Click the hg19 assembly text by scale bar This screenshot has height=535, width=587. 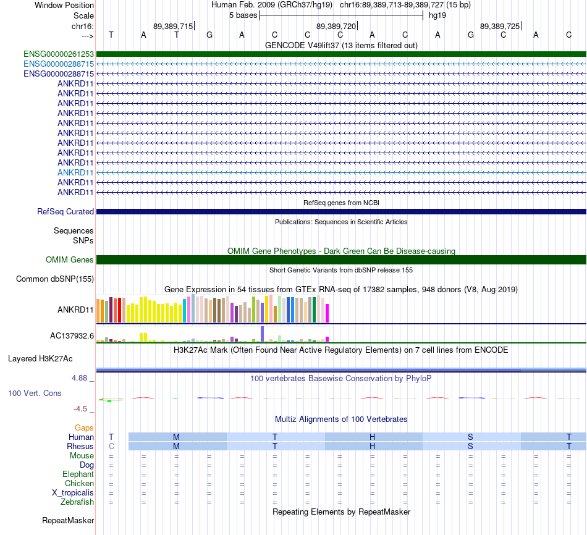click(x=437, y=15)
